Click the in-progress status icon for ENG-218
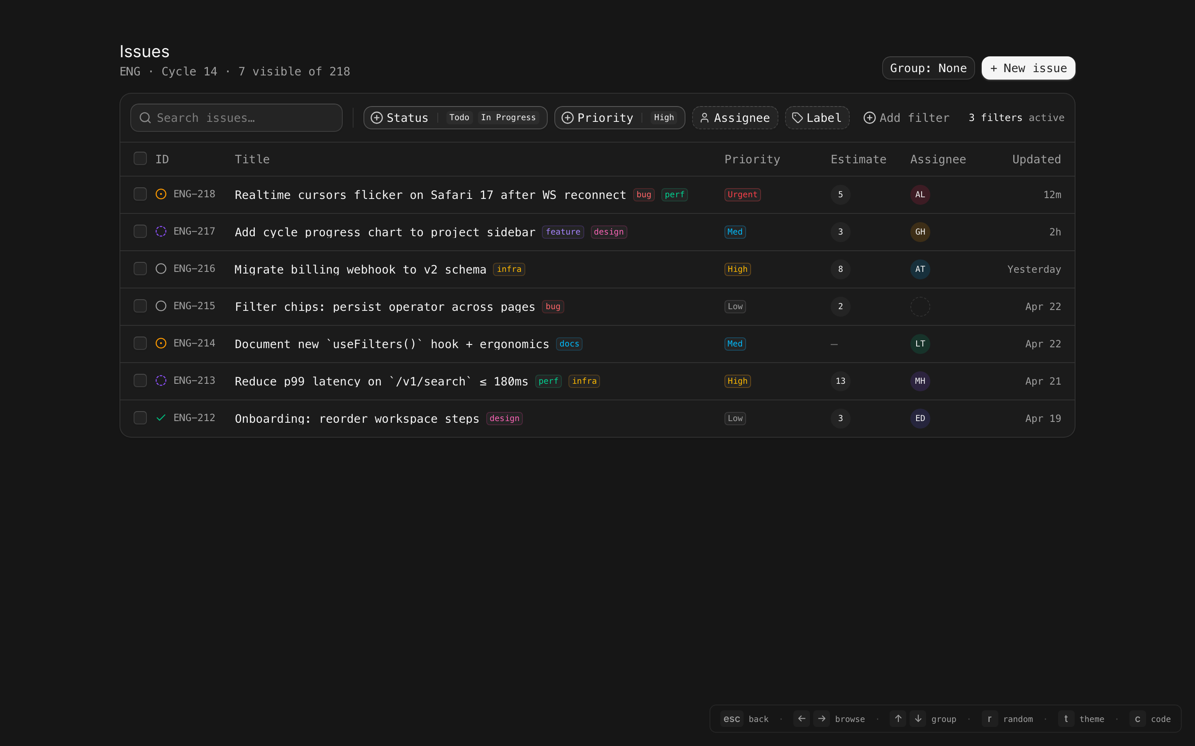This screenshot has width=1195, height=746. pyautogui.click(x=161, y=194)
